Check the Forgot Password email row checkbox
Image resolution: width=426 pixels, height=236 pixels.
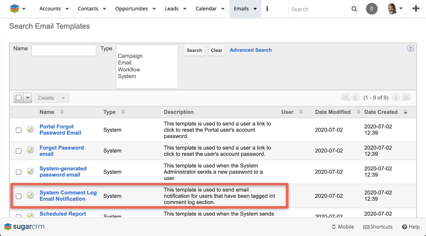click(x=19, y=151)
